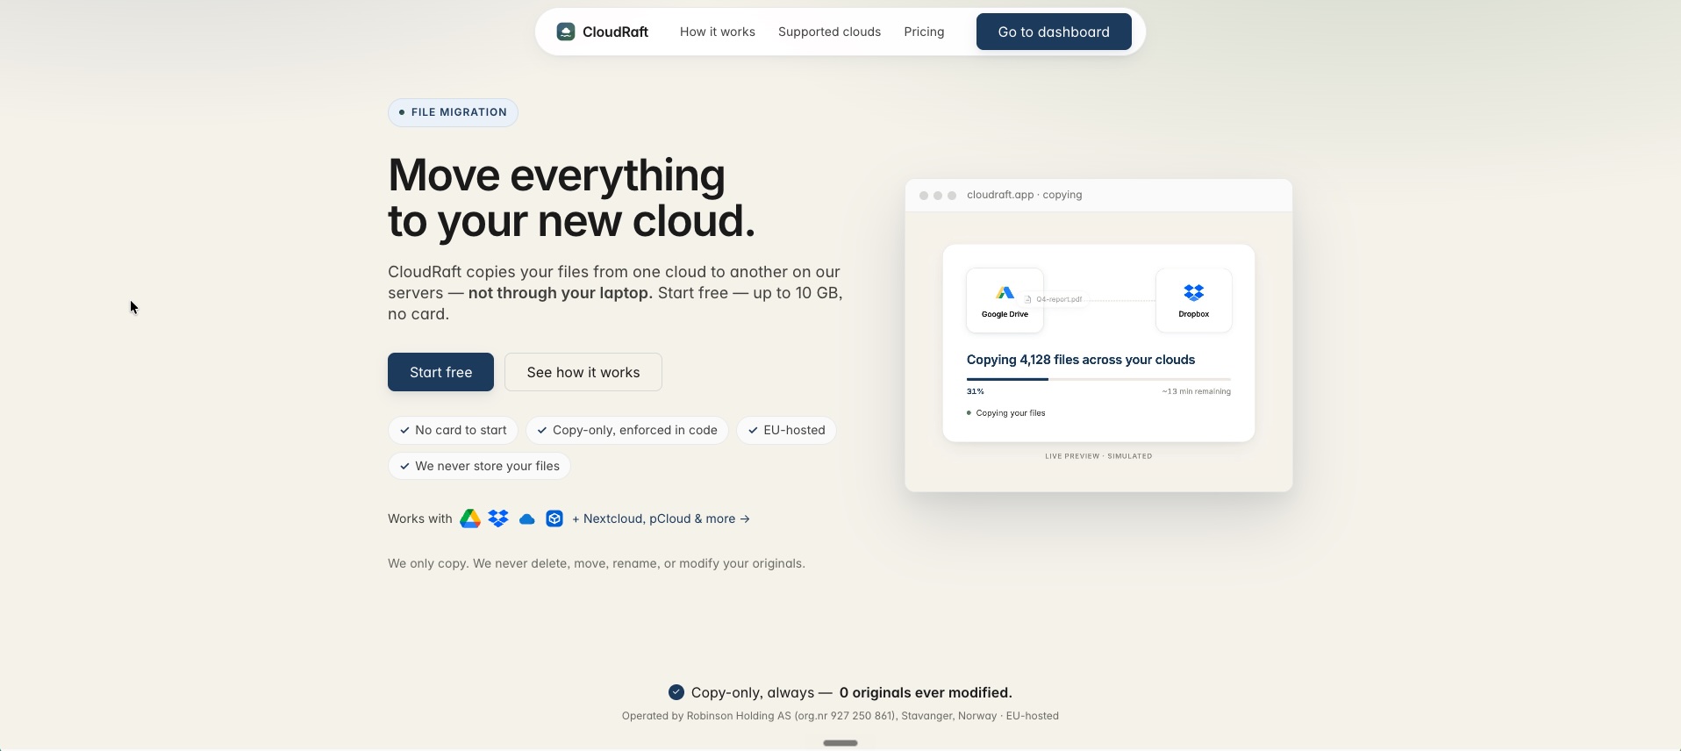Click the 31% progress label

(976, 391)
